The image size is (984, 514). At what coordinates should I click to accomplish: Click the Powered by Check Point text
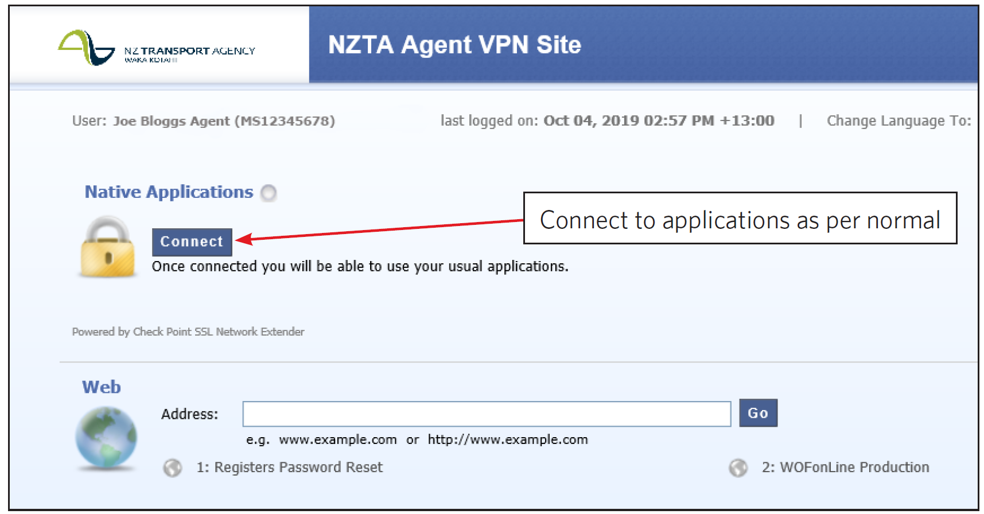pyautogui.click(x=188, y=332)
